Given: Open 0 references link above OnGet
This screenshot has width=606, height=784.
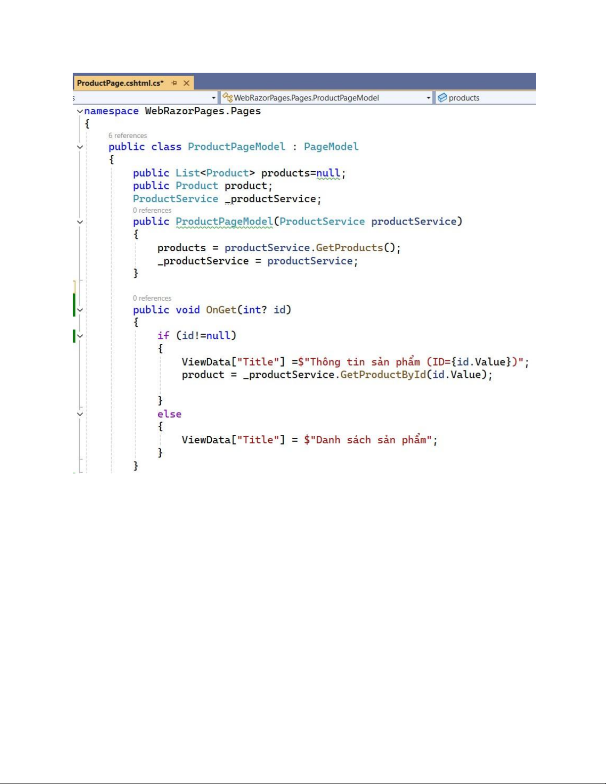Looking at the screenshot, I should pos(152,298).
